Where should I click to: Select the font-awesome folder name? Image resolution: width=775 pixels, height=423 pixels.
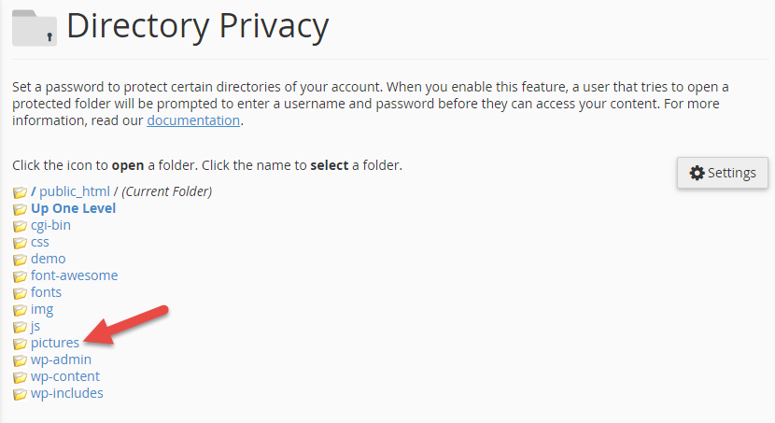tap(74, 275)
